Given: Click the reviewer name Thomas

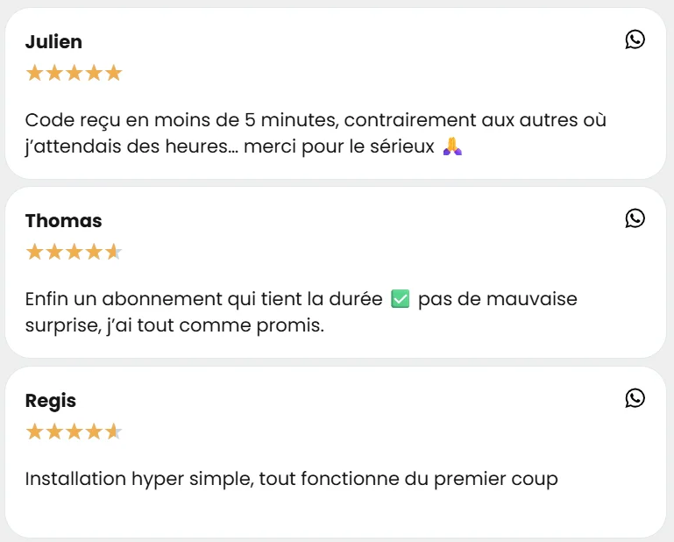Looking at the screenshot, I should pos(63,221).
